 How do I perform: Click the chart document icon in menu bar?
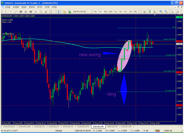[3, 7]
